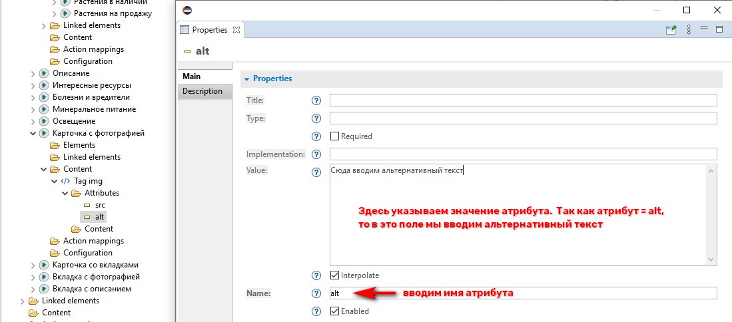Click the Интересные ресурсы element icon
The width and height of the screenshot is (732, 322).
click(45, 85)
